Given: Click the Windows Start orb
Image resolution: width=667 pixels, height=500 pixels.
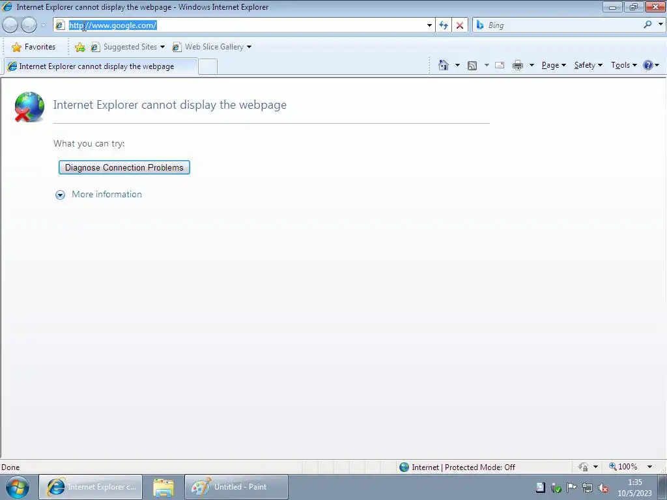Looking at the screenshot, I should coord(18,487).
